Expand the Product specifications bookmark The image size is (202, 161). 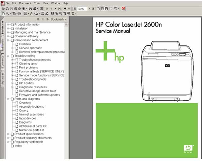click(8, 134)
